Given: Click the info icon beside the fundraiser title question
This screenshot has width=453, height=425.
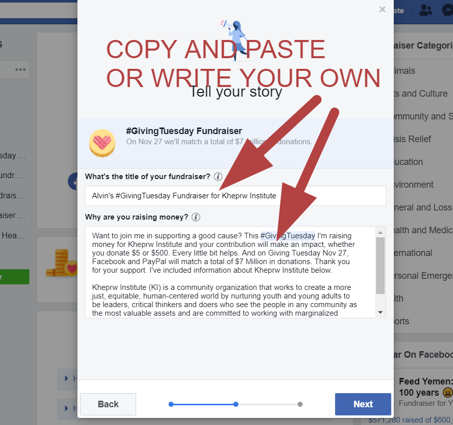Looking at the screenshot, I should click(218, 177).
